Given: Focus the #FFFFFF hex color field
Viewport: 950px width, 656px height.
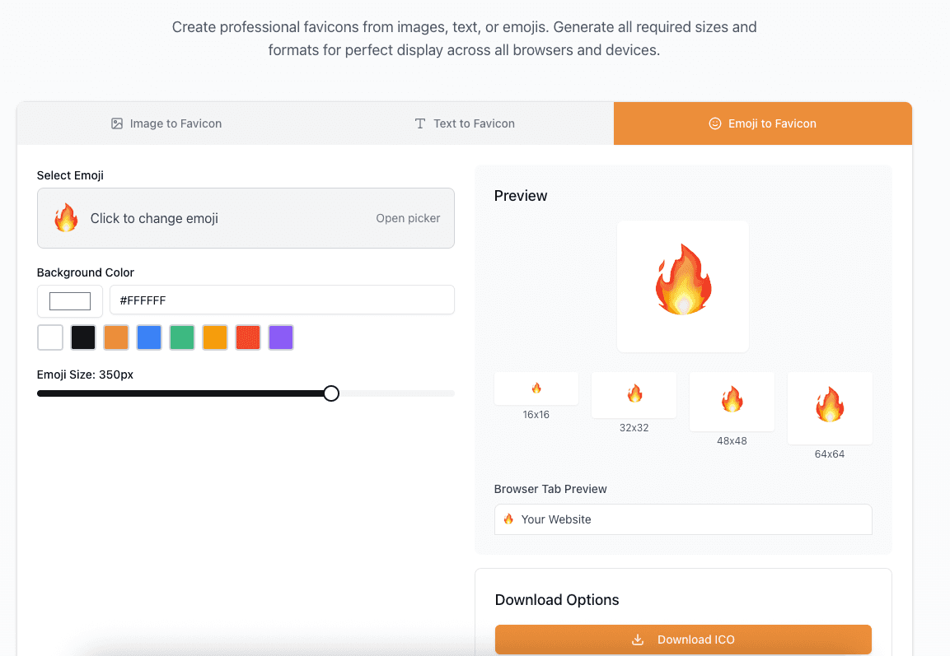Looking at the screenshot, I should tap(282, 300).
